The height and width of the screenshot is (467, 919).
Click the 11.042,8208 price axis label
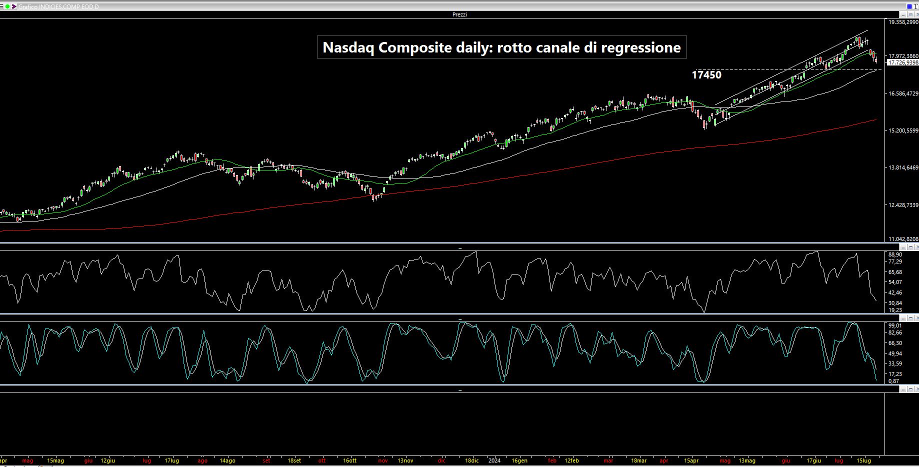pyautogui.click(x=903, y=239)
